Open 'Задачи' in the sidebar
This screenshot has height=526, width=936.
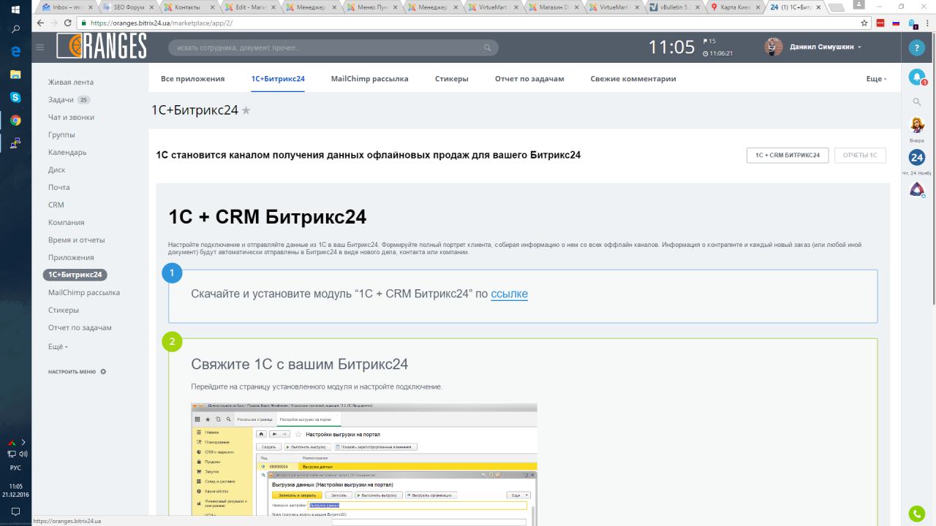click(x=61, y=99)
